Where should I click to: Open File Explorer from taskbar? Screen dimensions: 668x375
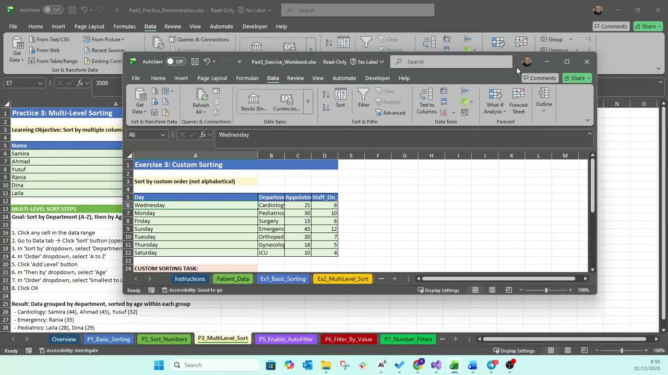[x=326, y=365]
